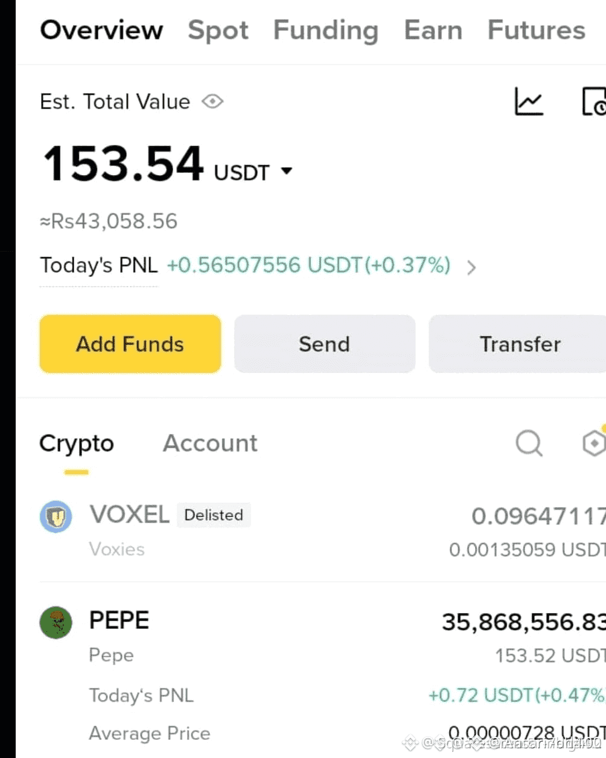Switch to the Funding tab

click(x=326, y=30)
